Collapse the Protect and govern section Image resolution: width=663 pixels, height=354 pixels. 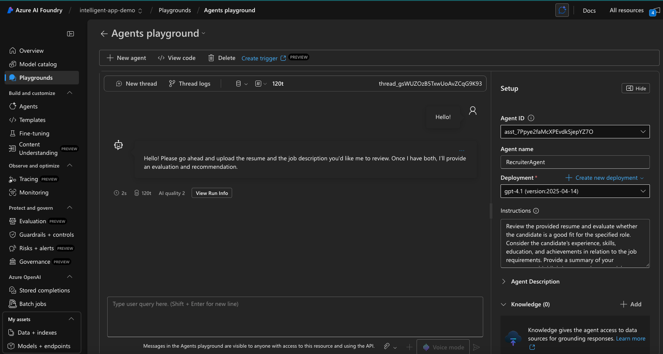tap(70, 208)
